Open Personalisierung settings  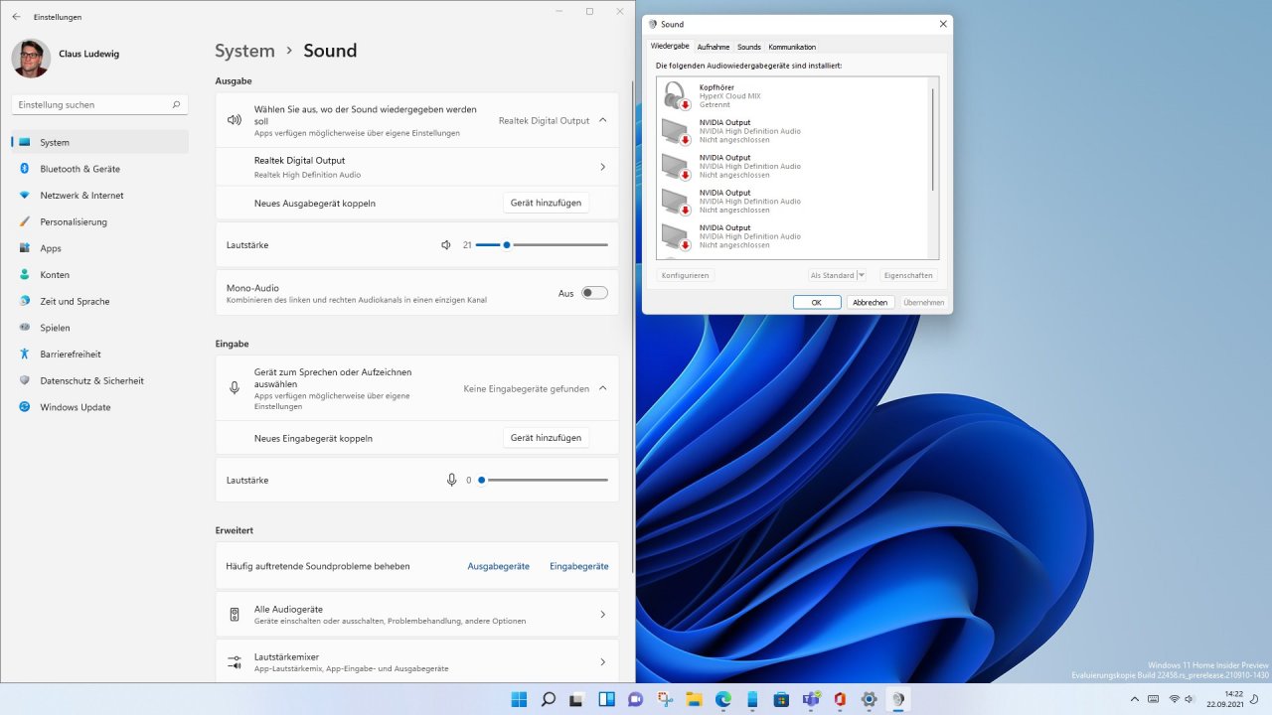99,221
